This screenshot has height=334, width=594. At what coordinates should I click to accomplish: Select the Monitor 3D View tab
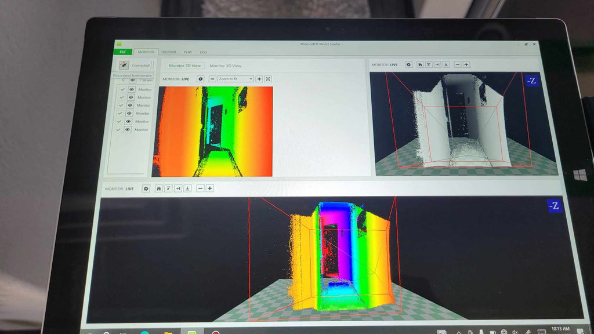[226, 66]
